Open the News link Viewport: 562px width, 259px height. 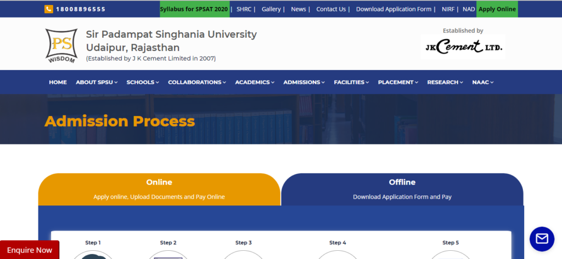[298, 9]
